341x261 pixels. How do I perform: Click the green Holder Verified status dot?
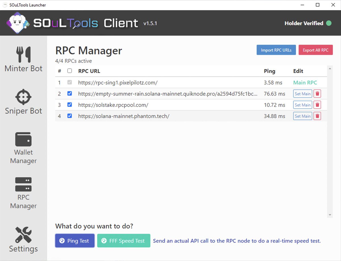pyautogui.click(x=329, y=23)
